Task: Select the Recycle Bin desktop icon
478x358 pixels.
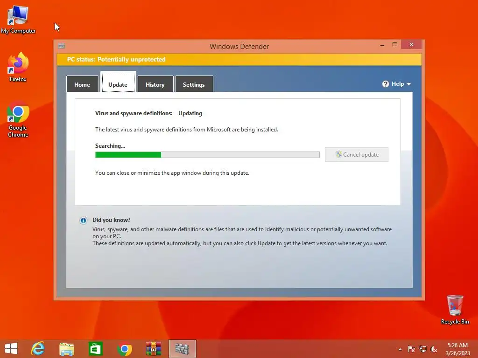Action: [x=455, y=310]
